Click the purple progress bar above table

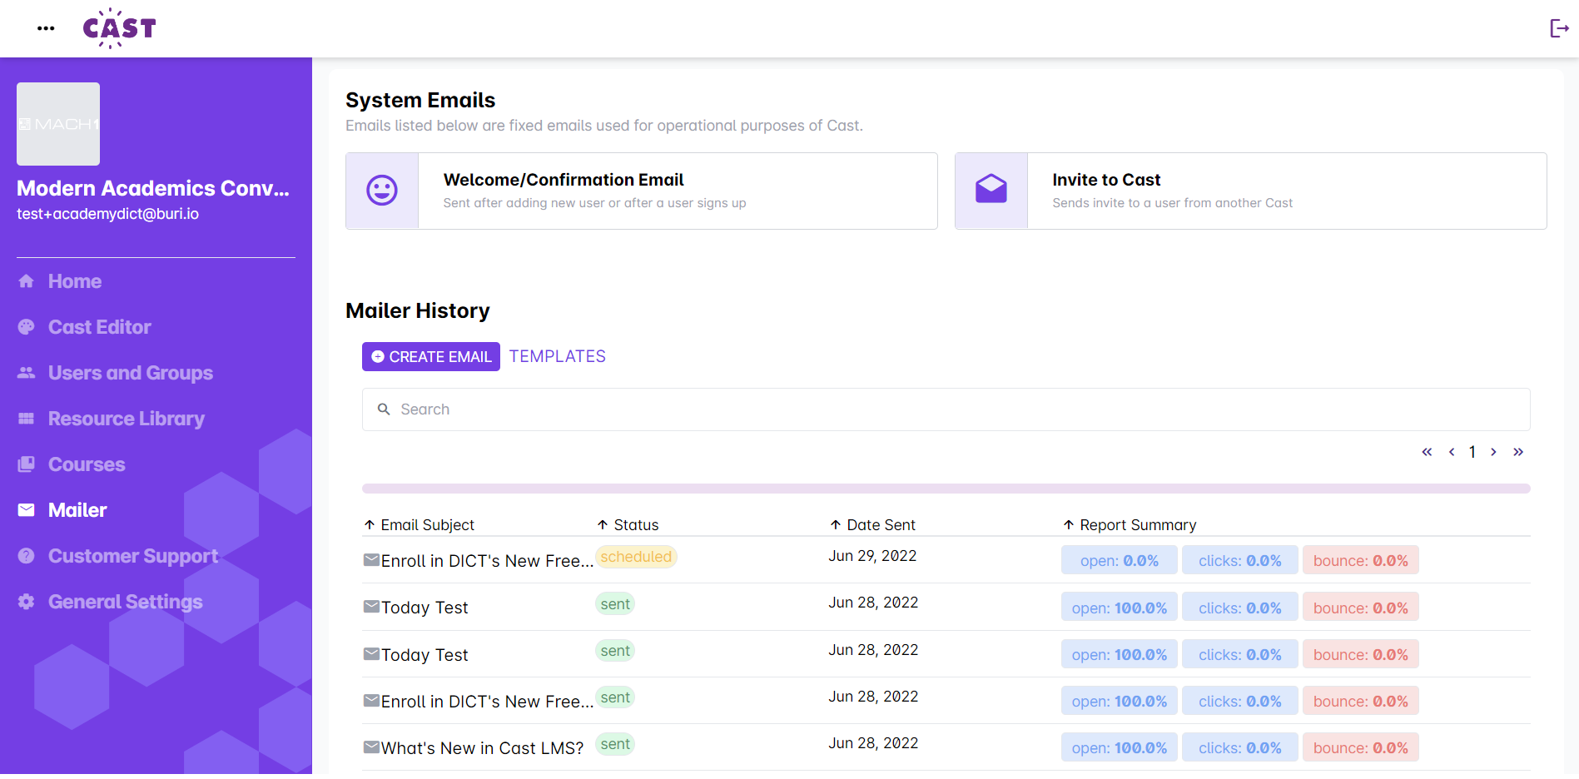(946, 489)
